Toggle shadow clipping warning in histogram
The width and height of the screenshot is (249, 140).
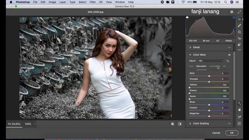click(x=187, y=17)
